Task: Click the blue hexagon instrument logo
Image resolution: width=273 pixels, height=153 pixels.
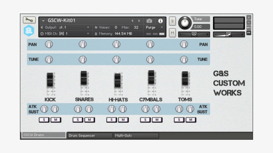Action: tap(29, 31)
